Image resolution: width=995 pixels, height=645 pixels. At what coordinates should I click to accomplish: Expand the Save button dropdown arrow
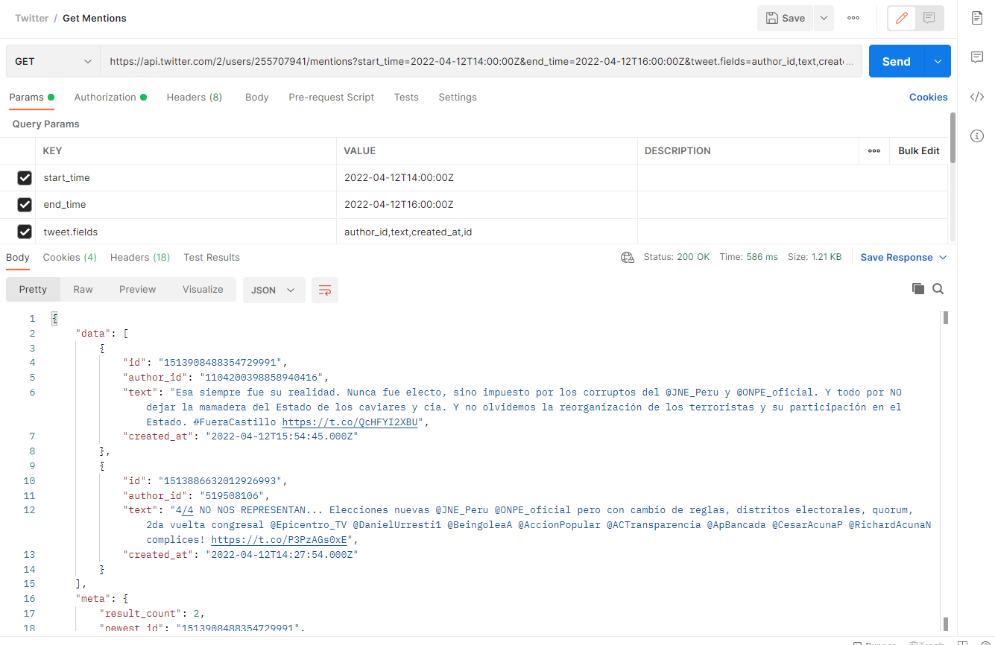pyautogui.click(x=823, y=18)
